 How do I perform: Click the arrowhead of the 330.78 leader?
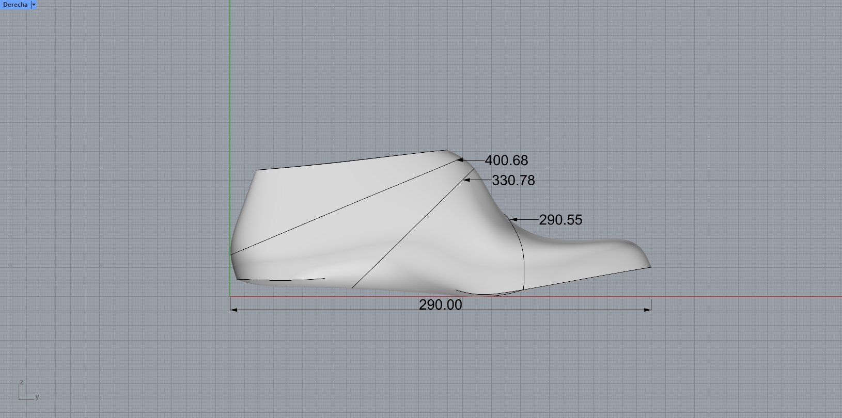click(466, 180)
